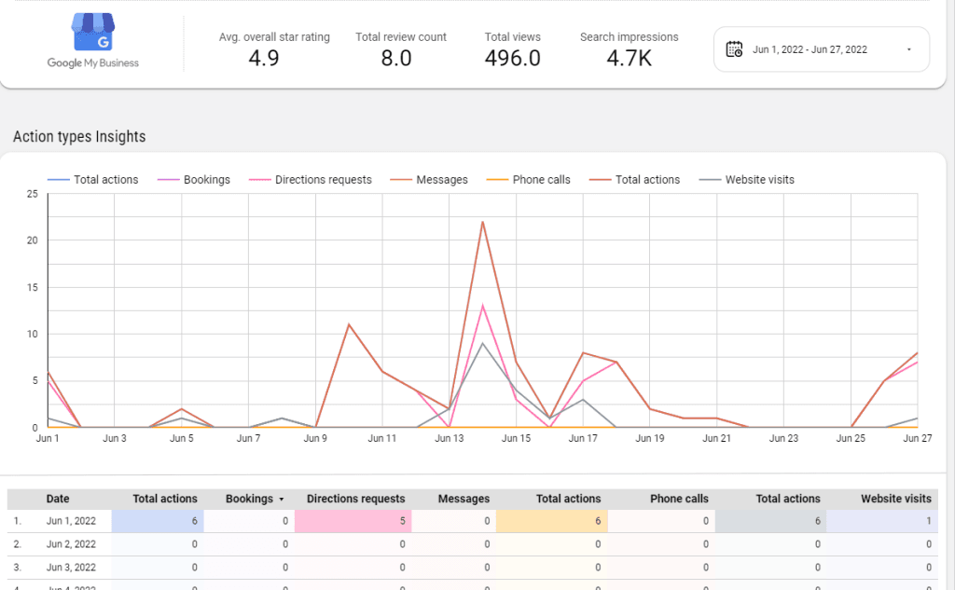This screenshot has height=590, width=955.
Task: Select the Avg. overall star rating scorecard
Action: click(274, 48)
